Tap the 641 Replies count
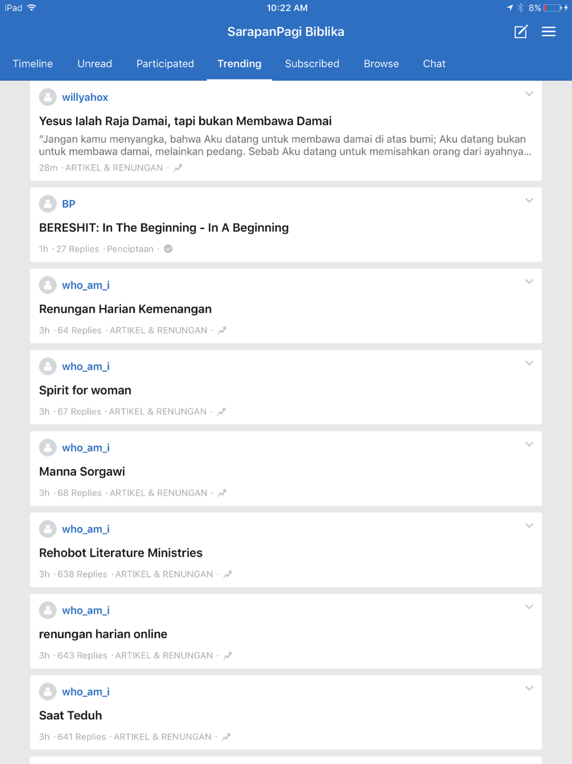The width and height of the screenshot is (572, 764). [82, 737]
